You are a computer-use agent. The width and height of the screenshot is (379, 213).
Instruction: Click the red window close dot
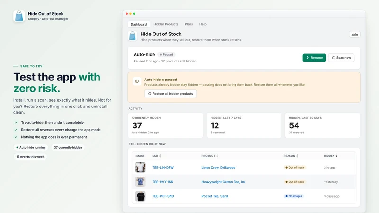[x=127, y=14]
